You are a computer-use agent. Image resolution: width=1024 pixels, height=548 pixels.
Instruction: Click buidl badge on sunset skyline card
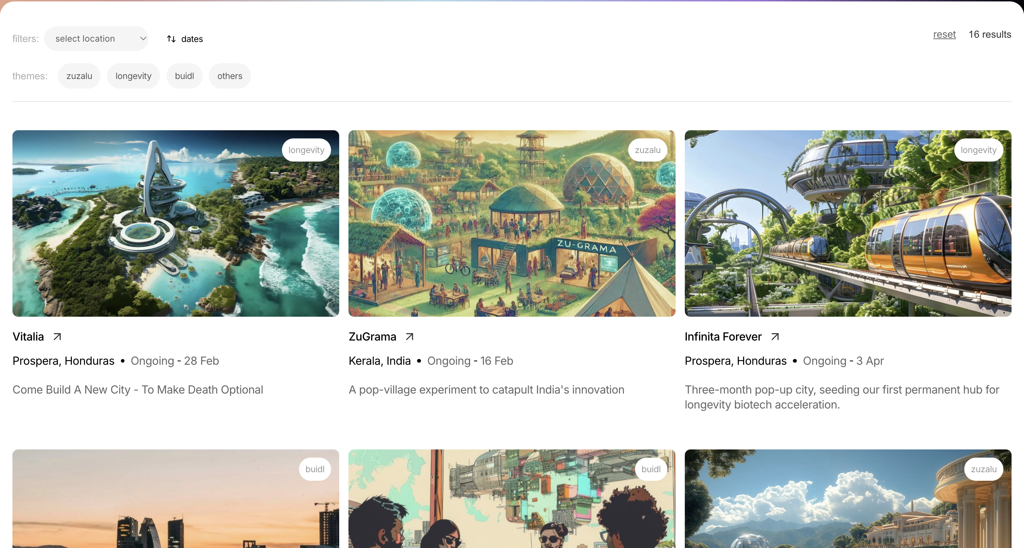314,469
